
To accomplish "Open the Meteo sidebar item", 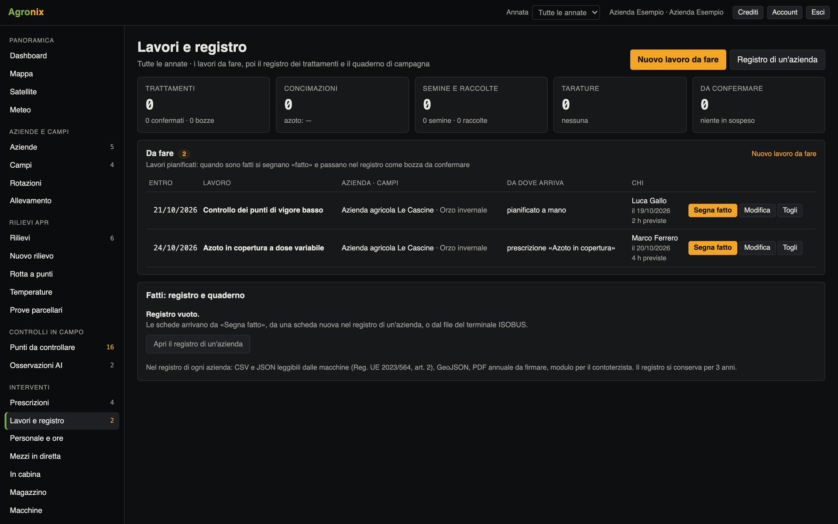I will pyautogui.click(x=62, y=110).
